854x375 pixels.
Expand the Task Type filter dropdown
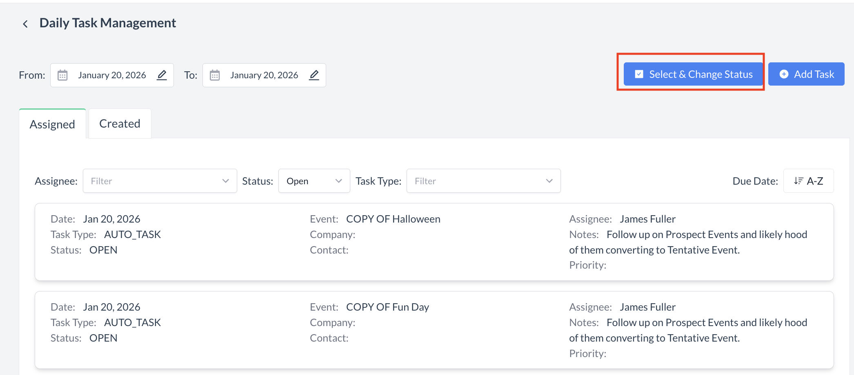coord(483,181)
